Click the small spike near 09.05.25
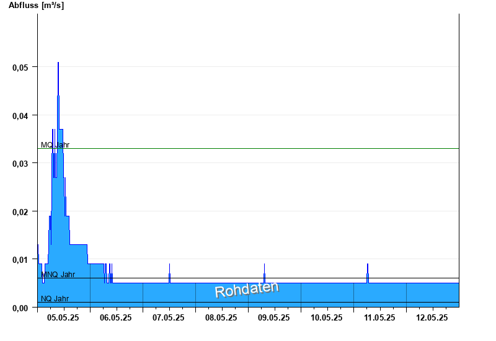 click(265, 273)
